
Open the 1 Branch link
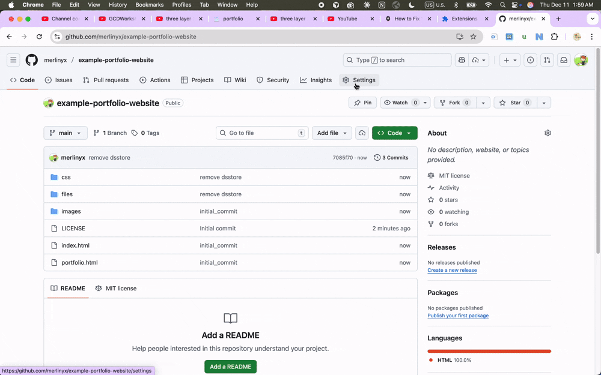(110, 133)
